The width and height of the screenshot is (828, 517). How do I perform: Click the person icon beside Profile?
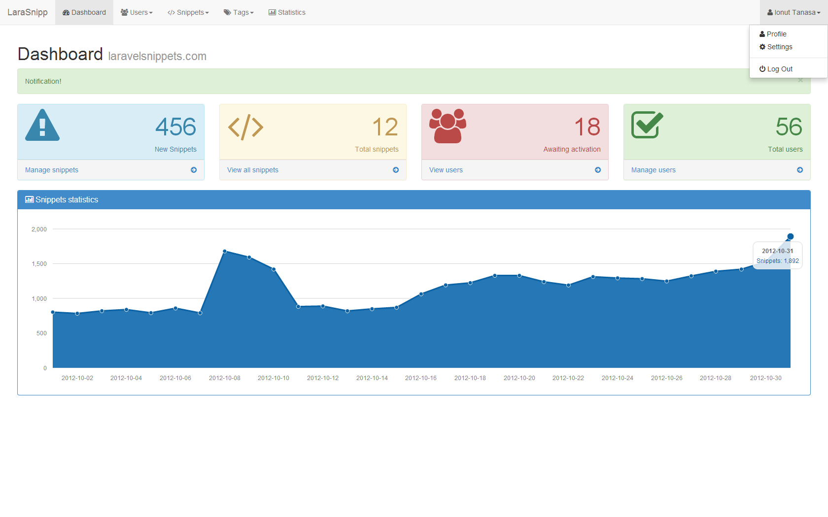coord(762,34)
